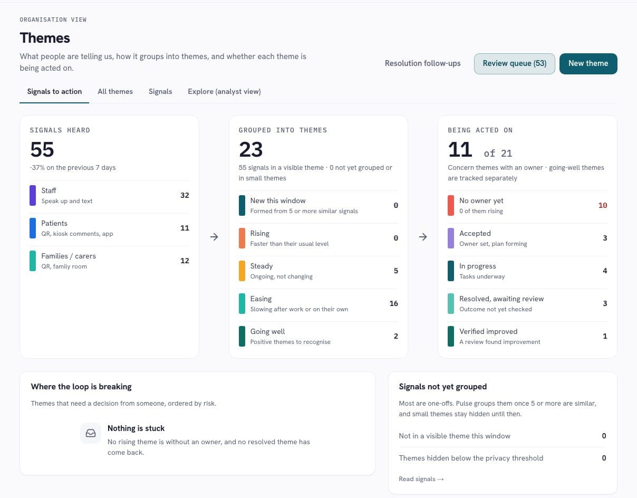The width and height of the screenshot is (637, 498).
Task: Create a New theme
Action: (x=588, y=63)
